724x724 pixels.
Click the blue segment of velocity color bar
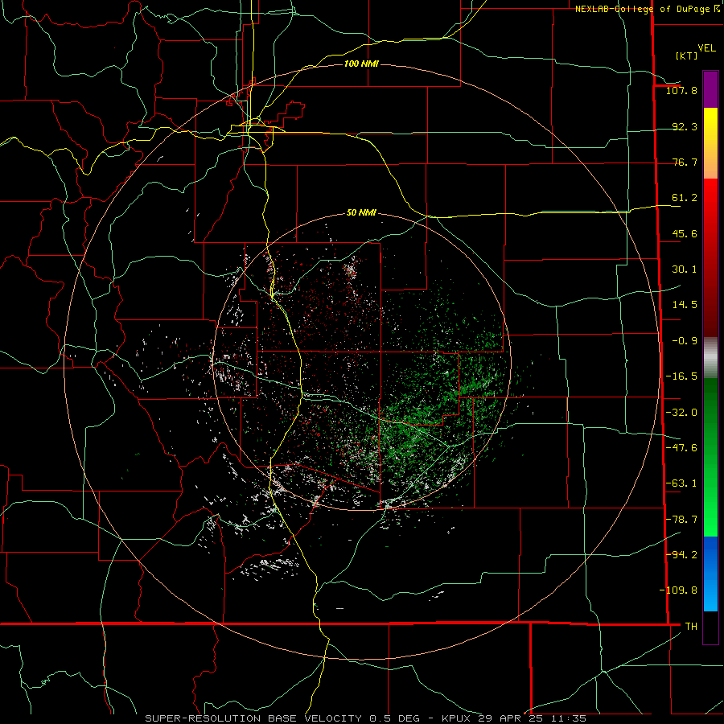[710, 574]
